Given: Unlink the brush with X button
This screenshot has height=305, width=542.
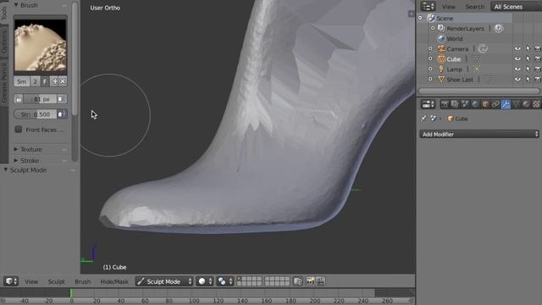Looking at the screenshot, I should [x=63, y=81].
